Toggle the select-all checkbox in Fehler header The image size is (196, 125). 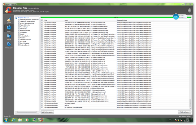(42, 20)
